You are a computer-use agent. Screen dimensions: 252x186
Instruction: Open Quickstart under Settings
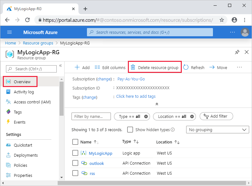coord(24,145)
